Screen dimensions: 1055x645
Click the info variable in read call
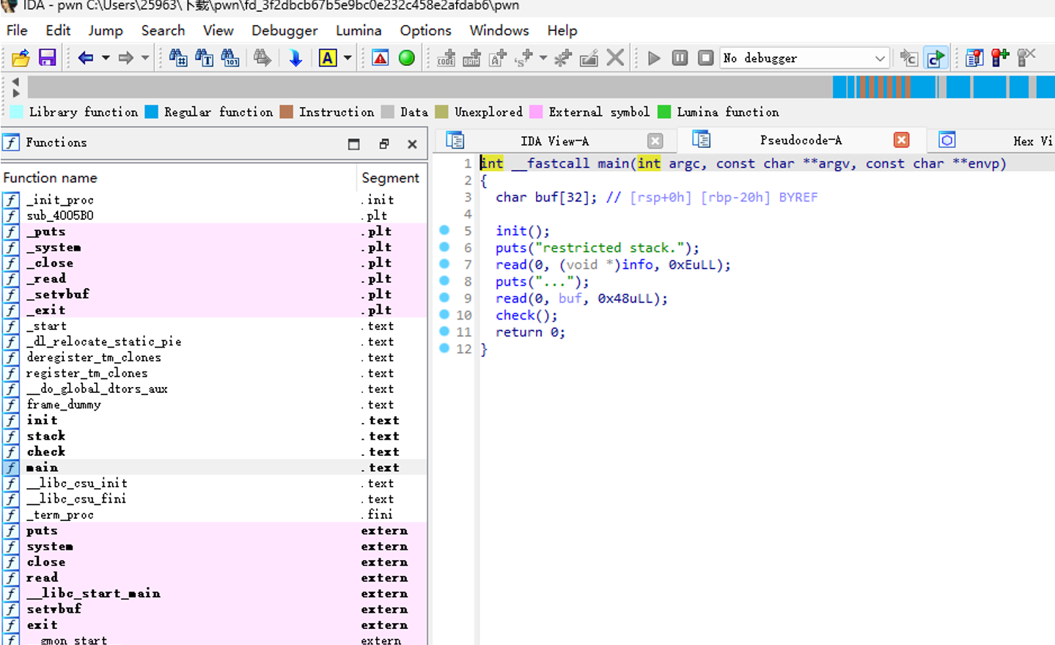[637, 265]
